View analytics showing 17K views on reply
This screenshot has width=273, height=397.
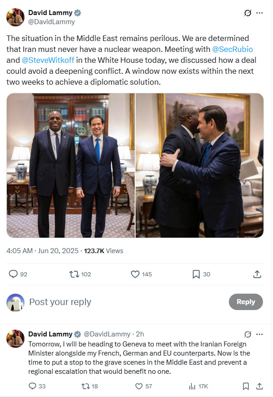pyautogui.click(x=192, y=386)
